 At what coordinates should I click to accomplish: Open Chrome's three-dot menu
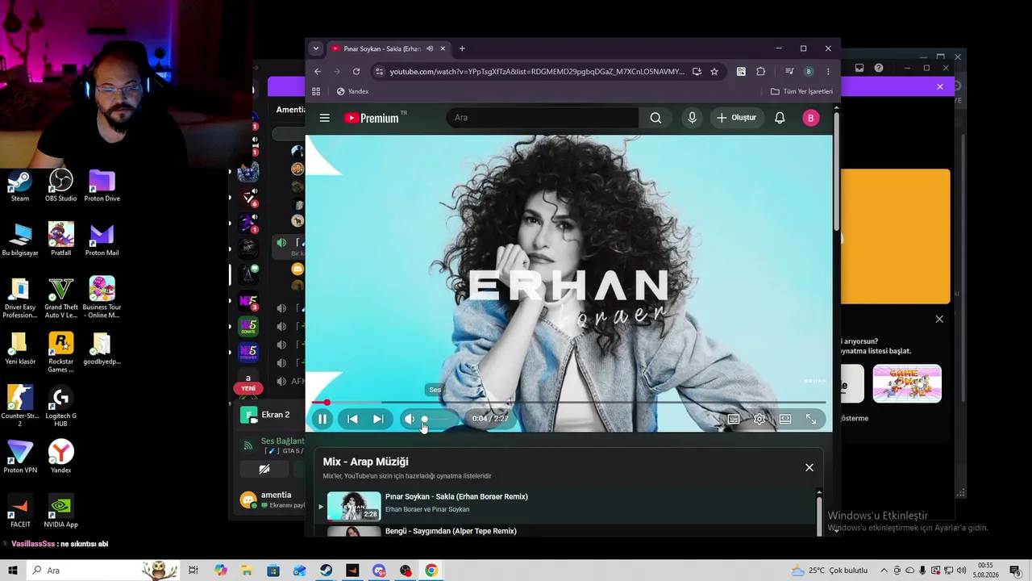coord(828,71)
